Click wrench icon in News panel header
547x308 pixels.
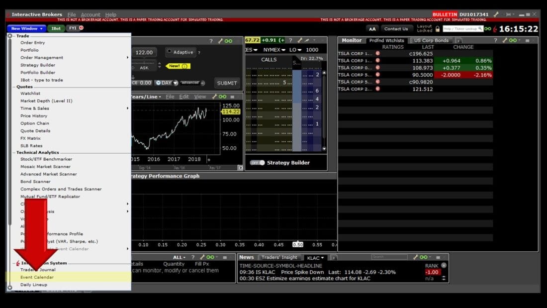pos(414,257)
